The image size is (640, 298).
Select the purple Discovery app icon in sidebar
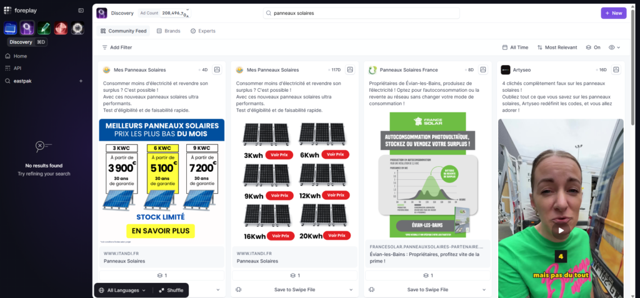coord(27,28)
